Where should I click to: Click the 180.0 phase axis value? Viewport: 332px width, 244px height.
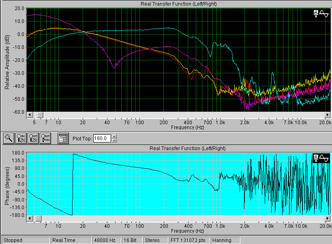pos(18,153)
